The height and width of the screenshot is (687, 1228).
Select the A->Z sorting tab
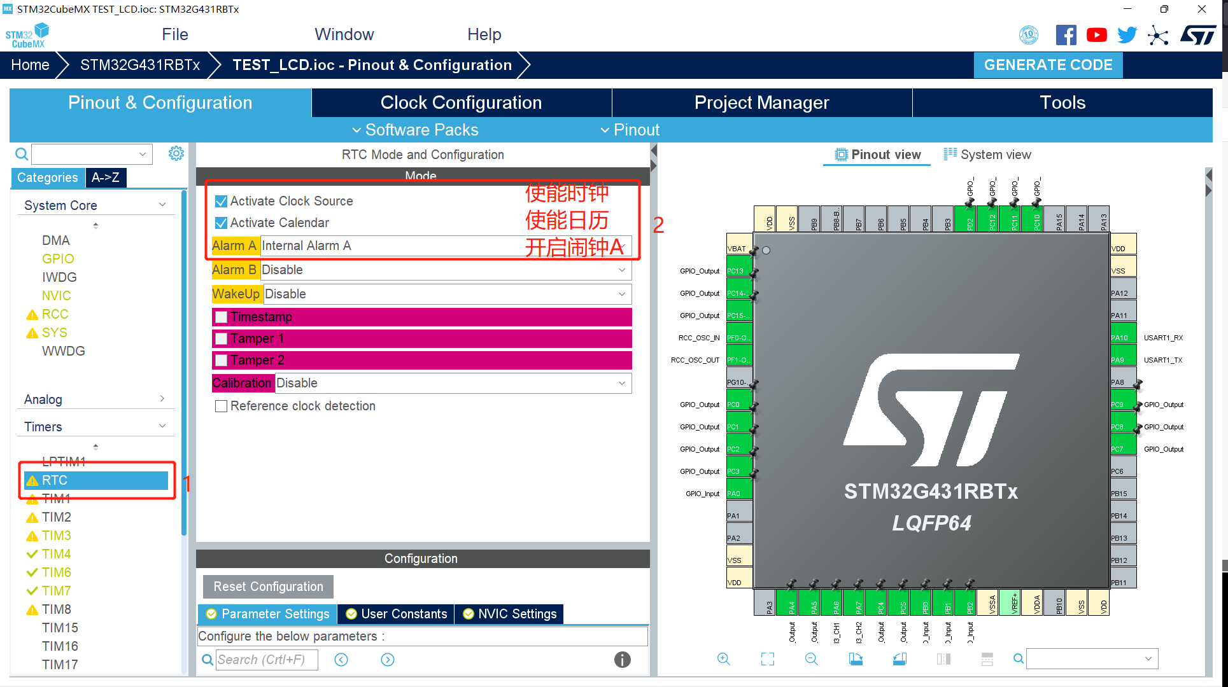point(106,177)
